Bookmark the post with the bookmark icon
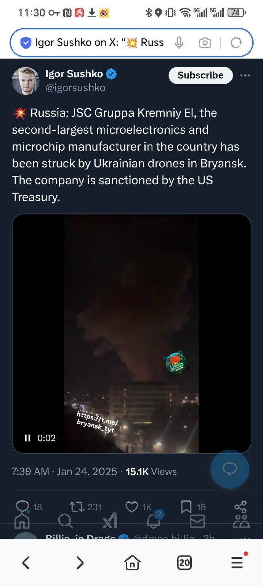263x586 pixels. coord(186,507)
